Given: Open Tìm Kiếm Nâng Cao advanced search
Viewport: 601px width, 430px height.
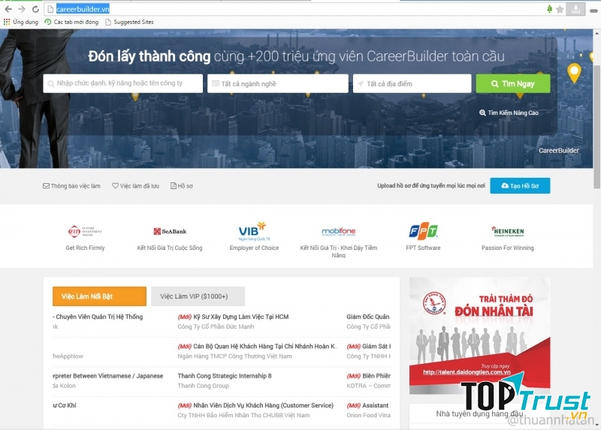Looking at the screenshot, I should click(x=509, y=113).
